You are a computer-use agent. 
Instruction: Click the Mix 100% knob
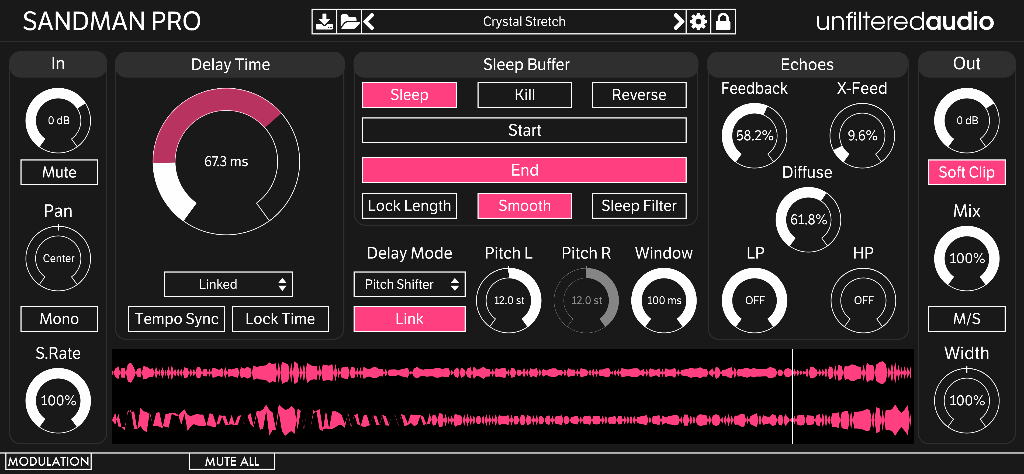[x=967, y=258]
